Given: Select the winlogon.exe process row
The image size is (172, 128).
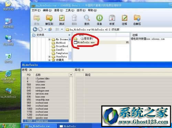Looking at the screenshot, I should tap(46, 90).
